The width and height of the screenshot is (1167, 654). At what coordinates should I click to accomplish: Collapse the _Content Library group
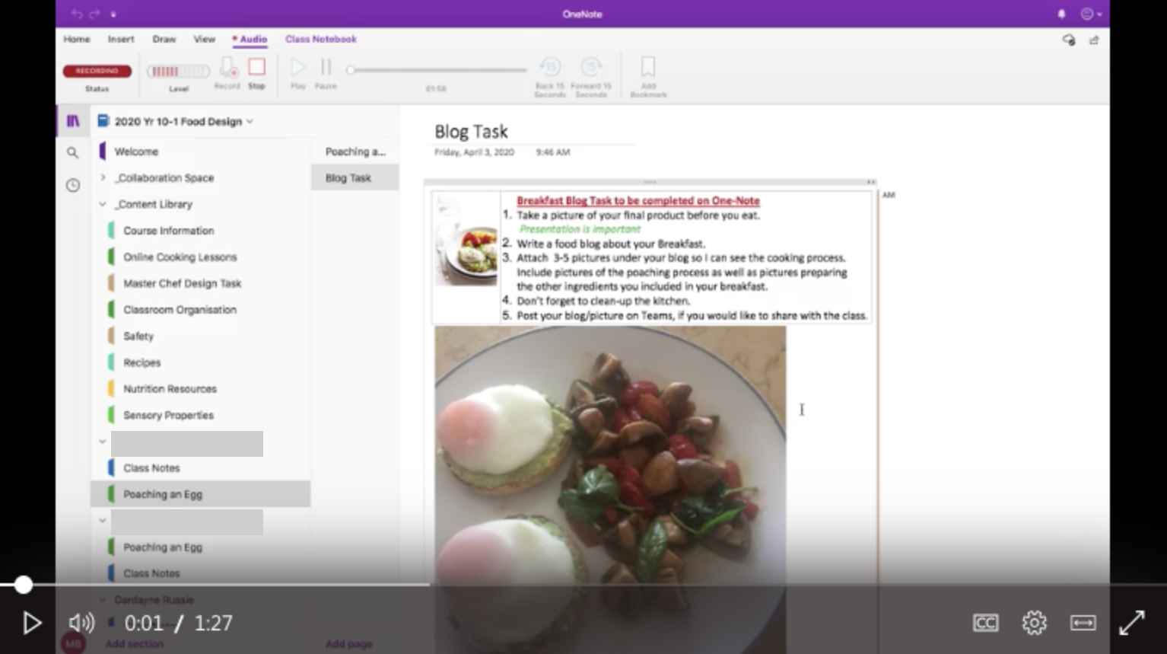pyautogui.click(x=103, y=204)
